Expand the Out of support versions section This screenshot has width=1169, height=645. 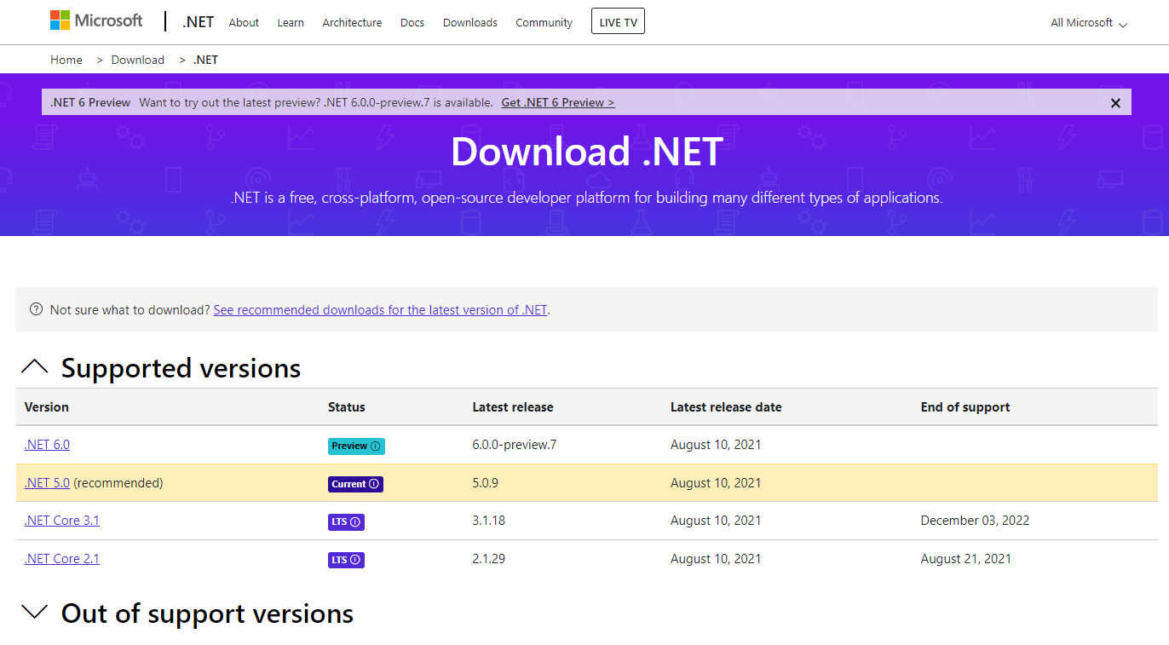(34, 613)
